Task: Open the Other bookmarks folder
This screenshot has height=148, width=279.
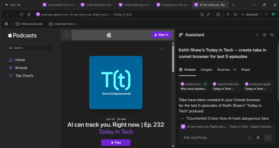Action: (x=29, y=24)
